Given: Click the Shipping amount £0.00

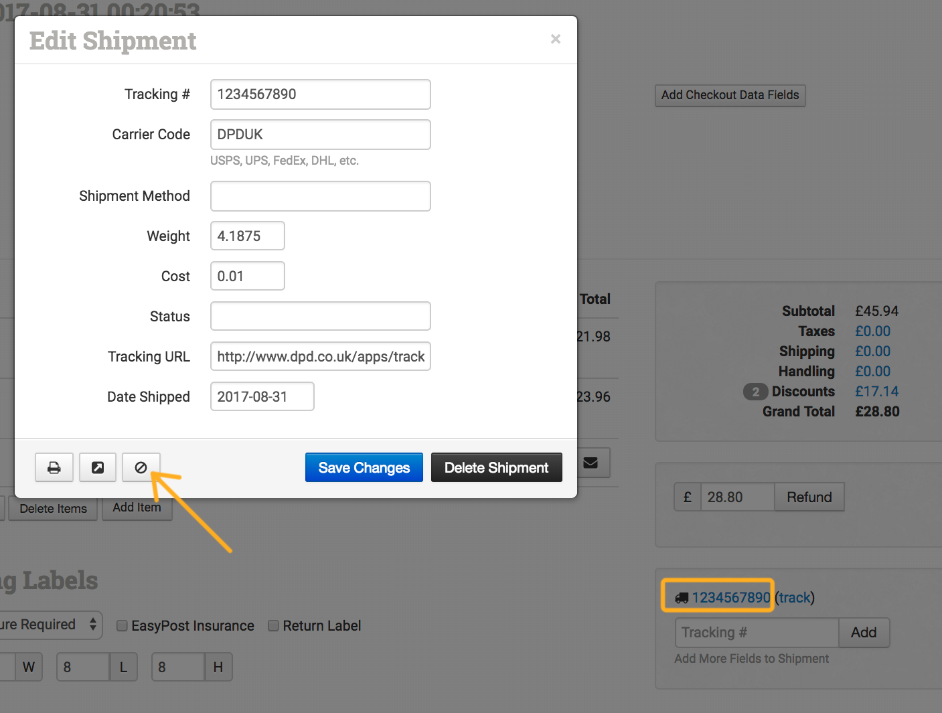Looking at the screenshot, I should 873,351.
